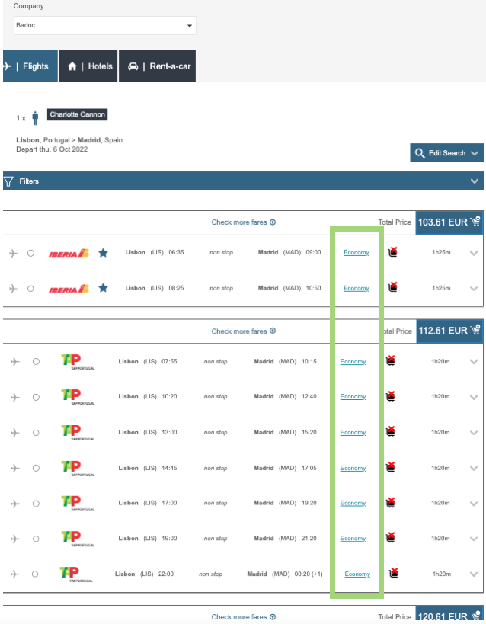Click the star icon on Iberia 06:35 flight
Screen dimensions: 486x624
point(103,252)
